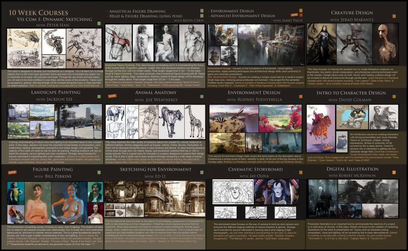Click the instructor name 'with Robert McKinnon'
Viewport: 408px width, 251px height.
pos(352,176)
